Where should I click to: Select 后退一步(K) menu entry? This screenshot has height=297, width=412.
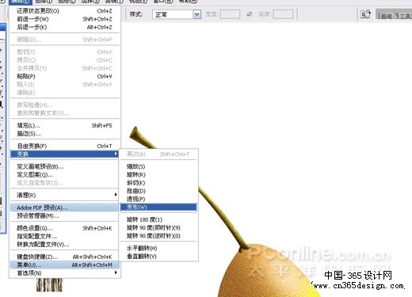pyautogui.click(x=65, y=27)
